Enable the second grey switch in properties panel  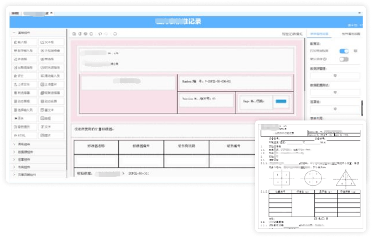click(344, 59)
